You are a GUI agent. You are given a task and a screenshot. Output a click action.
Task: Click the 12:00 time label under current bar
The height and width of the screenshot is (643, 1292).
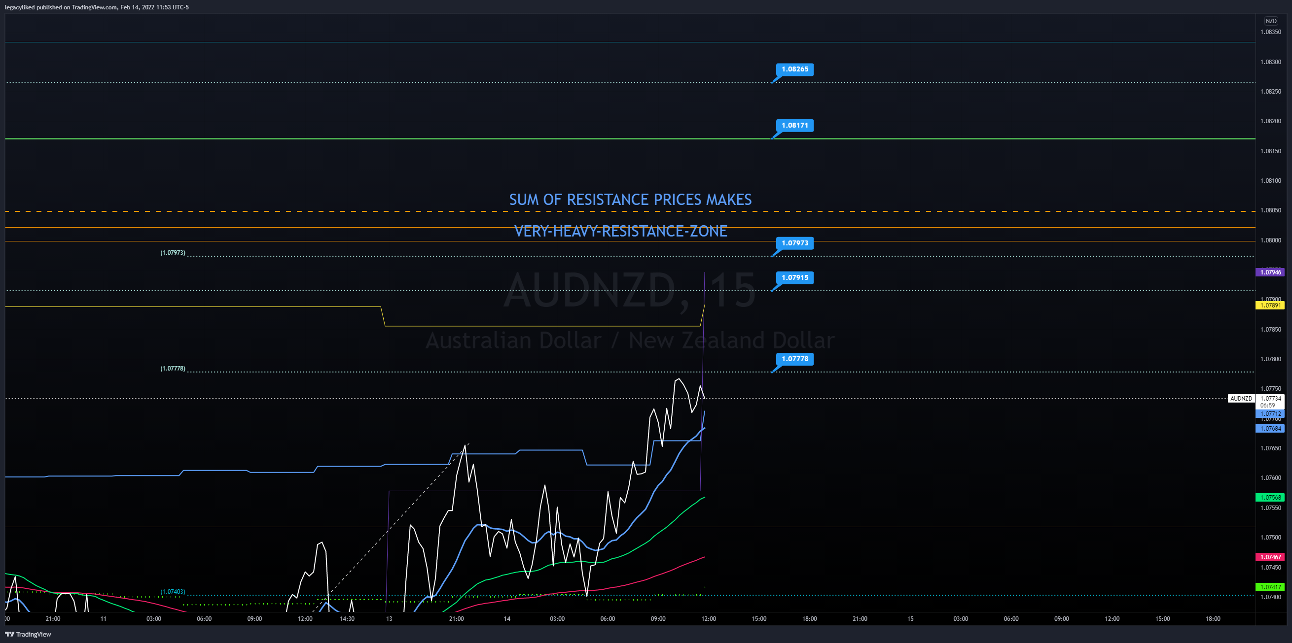708,619
